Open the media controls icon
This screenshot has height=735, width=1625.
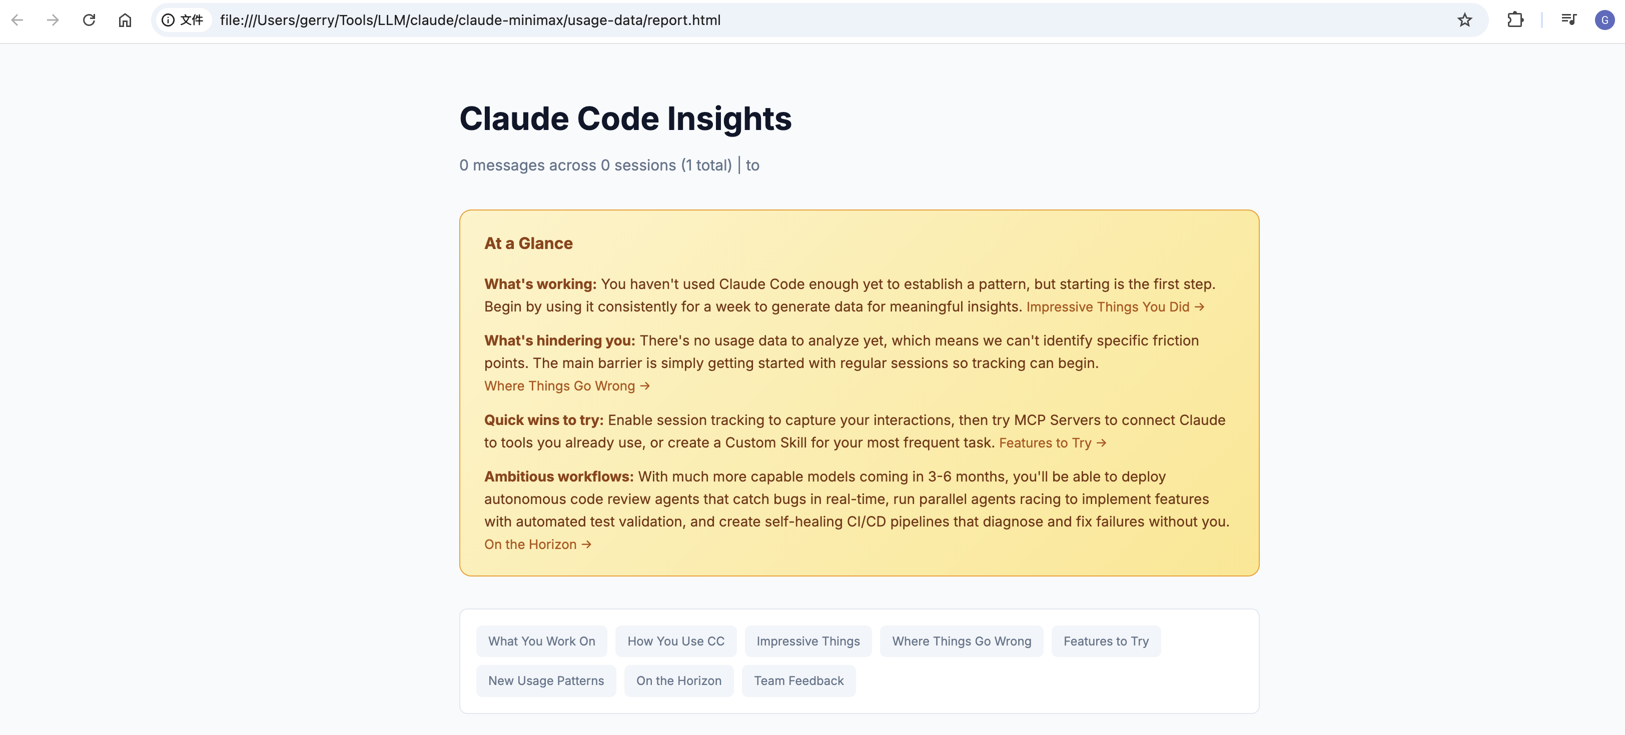[1568, 20]
